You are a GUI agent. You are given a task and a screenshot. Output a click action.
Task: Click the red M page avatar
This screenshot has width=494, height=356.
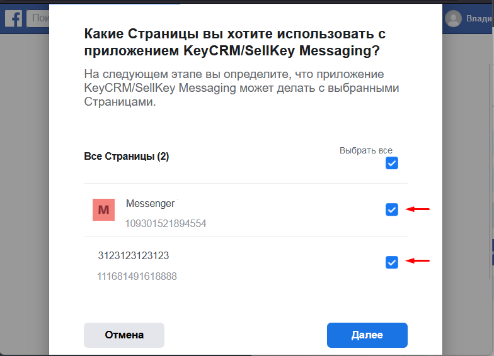coord(103,209)
